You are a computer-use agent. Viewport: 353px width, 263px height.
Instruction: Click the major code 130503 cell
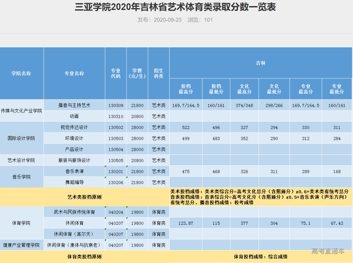click(116, 139)
